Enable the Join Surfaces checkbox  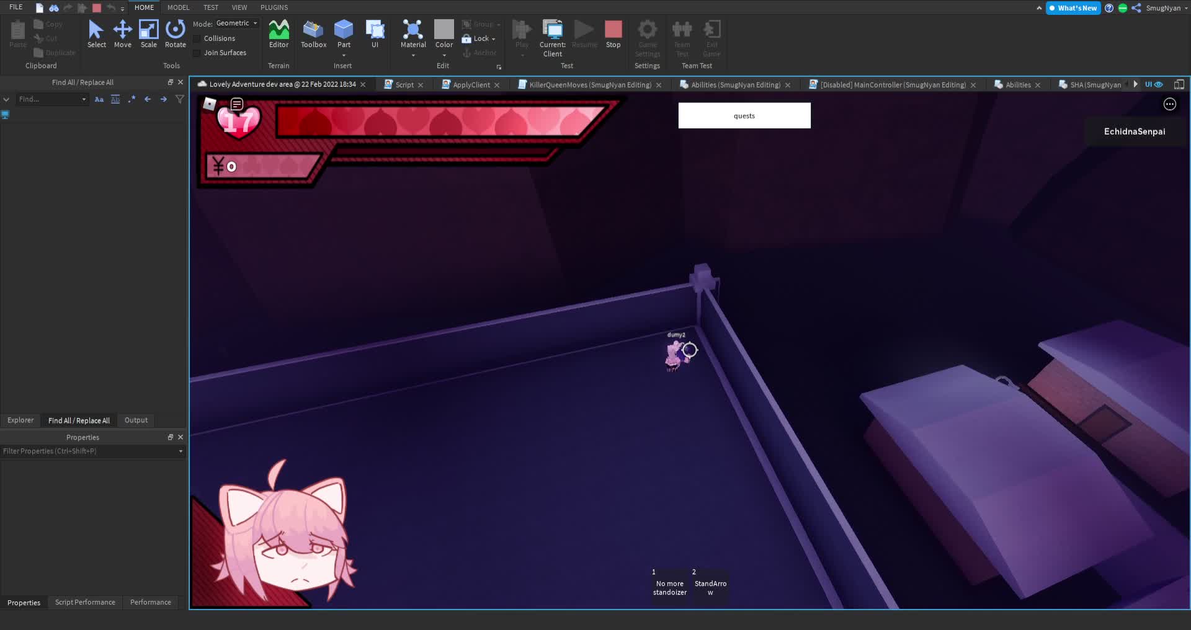(197, 53)
